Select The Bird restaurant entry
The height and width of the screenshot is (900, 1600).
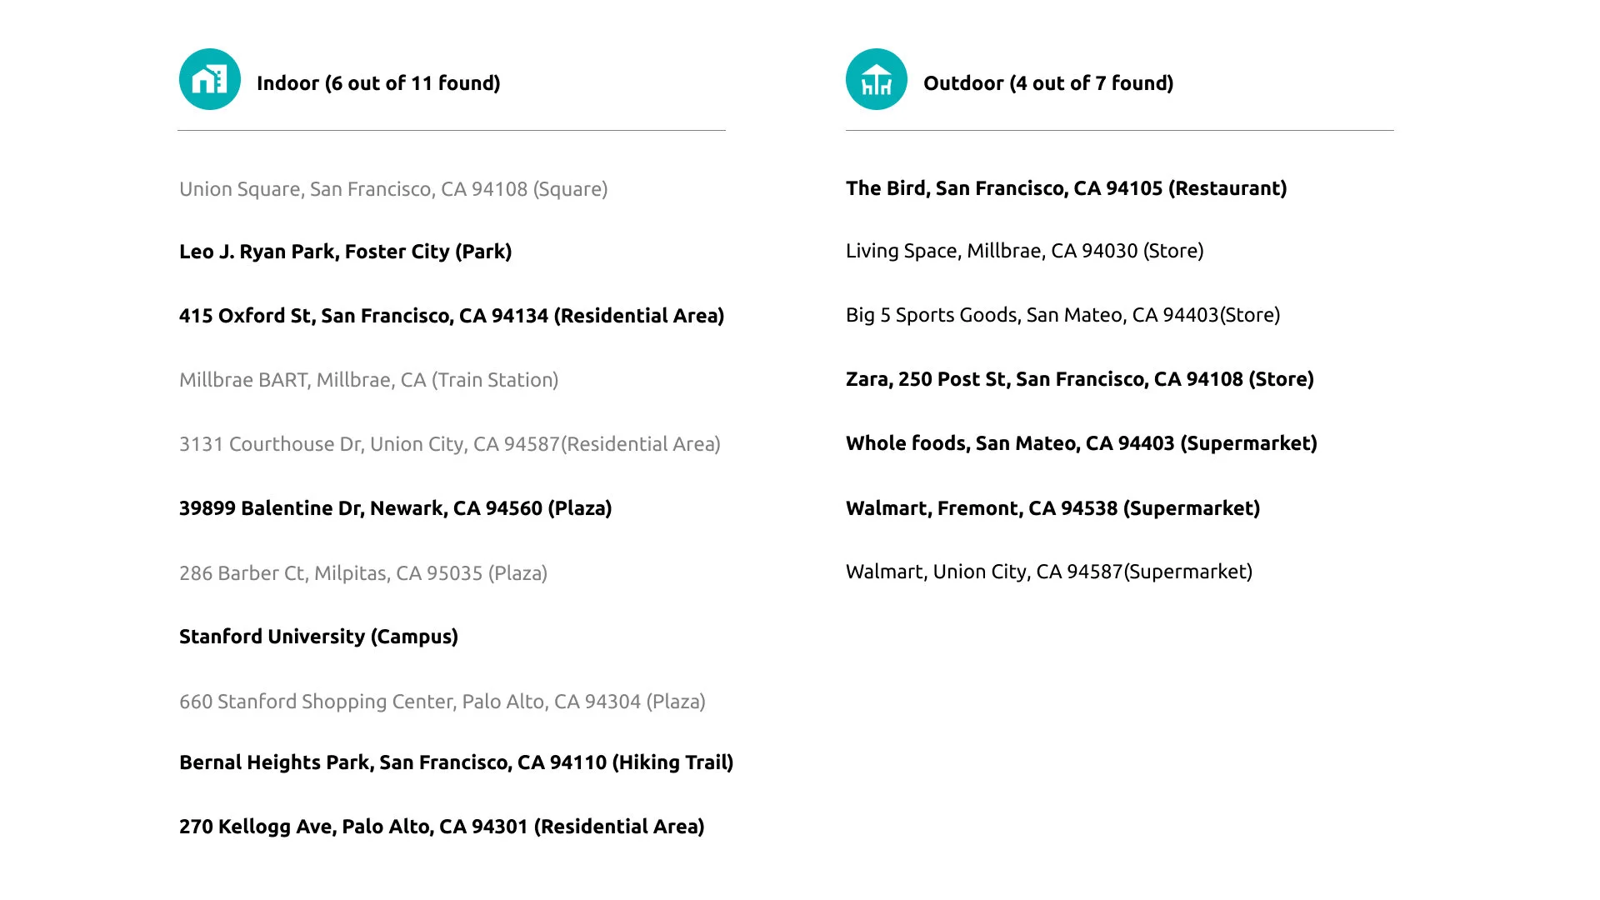point(1067,188)
